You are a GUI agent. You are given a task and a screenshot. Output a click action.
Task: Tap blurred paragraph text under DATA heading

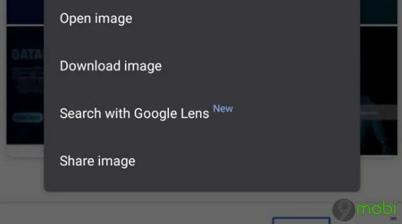click(x=28, y=79)
